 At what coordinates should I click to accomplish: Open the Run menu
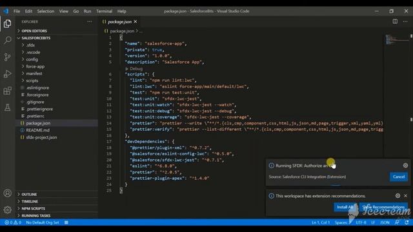(x=88, y=11)
